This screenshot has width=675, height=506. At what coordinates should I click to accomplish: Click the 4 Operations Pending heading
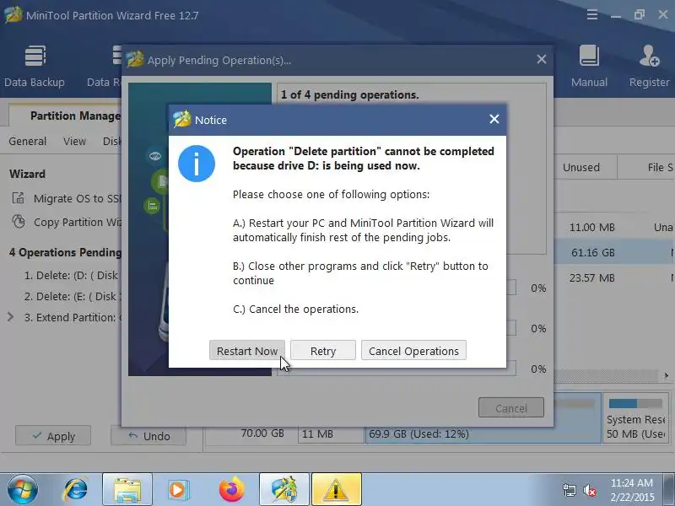(x=66, y=252)
